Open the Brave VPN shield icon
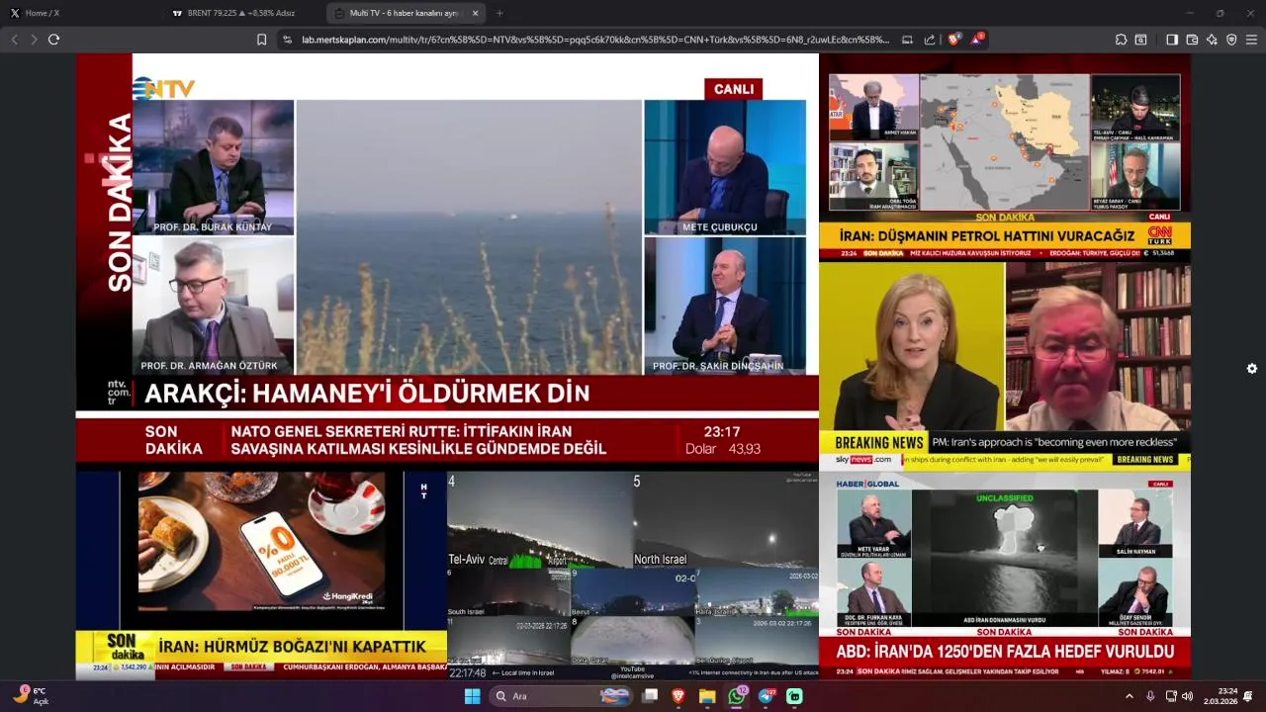This screenshot has width=1266, height=712. (1231, 40)
